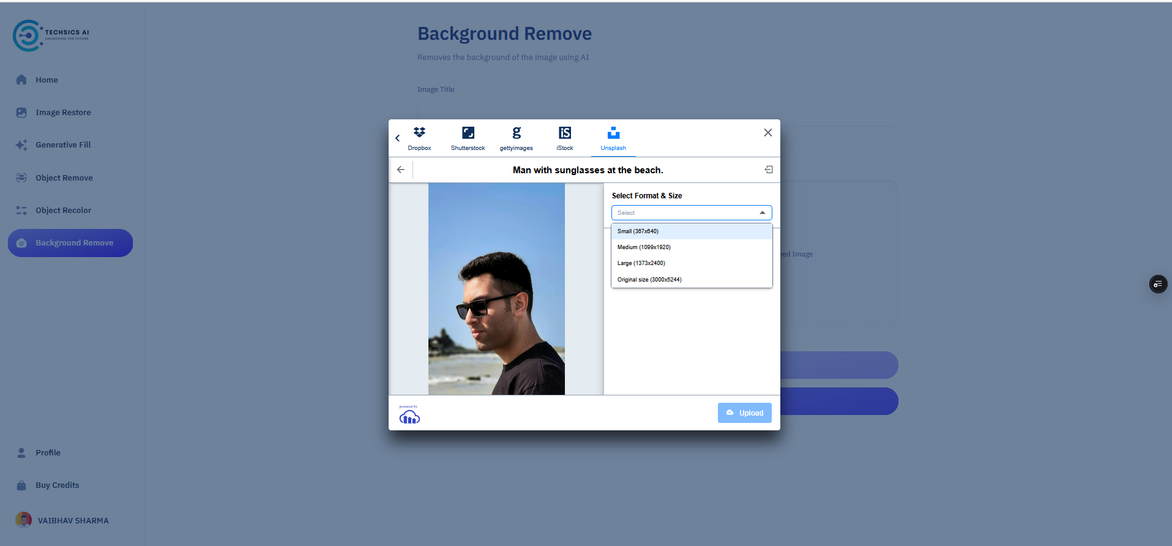Select the Unsplash source tab
This screenshot has width=1172, height=546.
click(x=613, y=139)
